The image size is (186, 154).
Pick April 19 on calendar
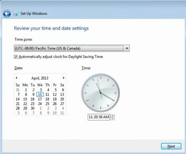pyautogui.click(x=55, y=99)
